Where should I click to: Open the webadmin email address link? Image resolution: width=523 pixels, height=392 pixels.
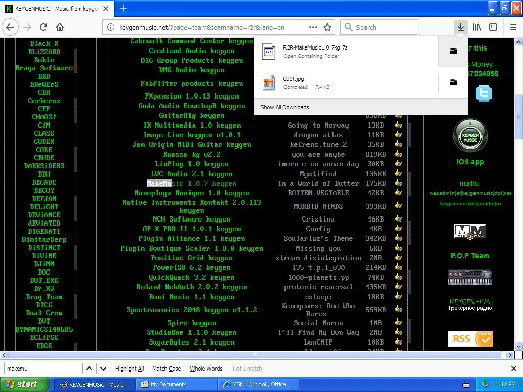coord(470,193)
